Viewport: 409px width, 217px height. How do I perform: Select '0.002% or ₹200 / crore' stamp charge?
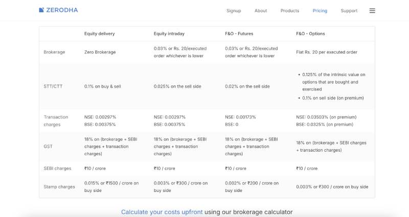pos(252,187)
